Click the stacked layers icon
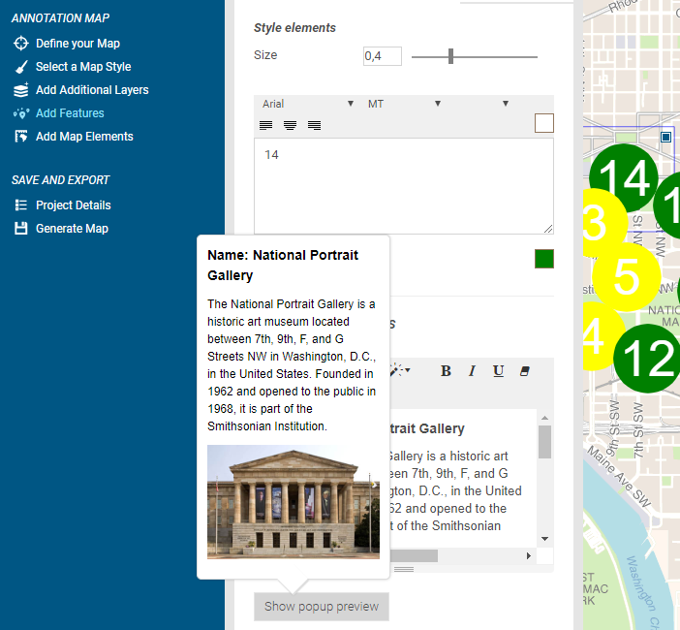 tap(20, 90)
